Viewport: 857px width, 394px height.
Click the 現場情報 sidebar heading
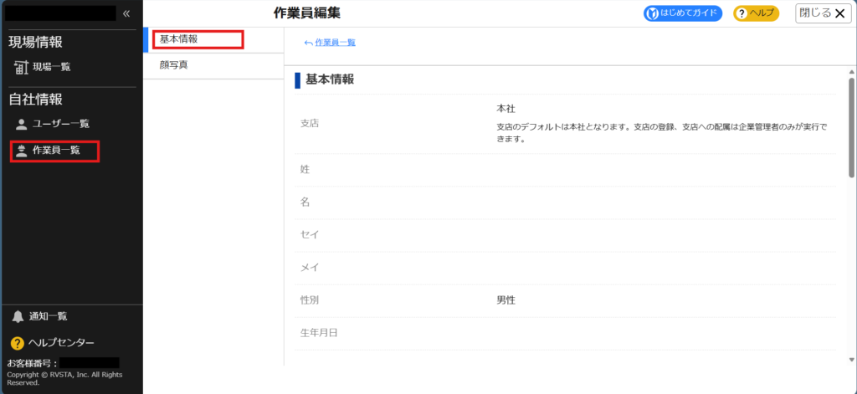point(35,42)
